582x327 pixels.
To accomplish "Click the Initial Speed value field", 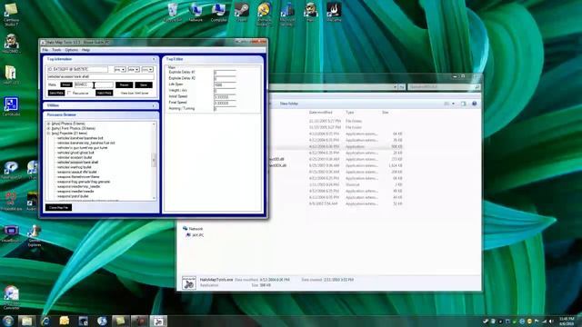I will click(225, 97).
